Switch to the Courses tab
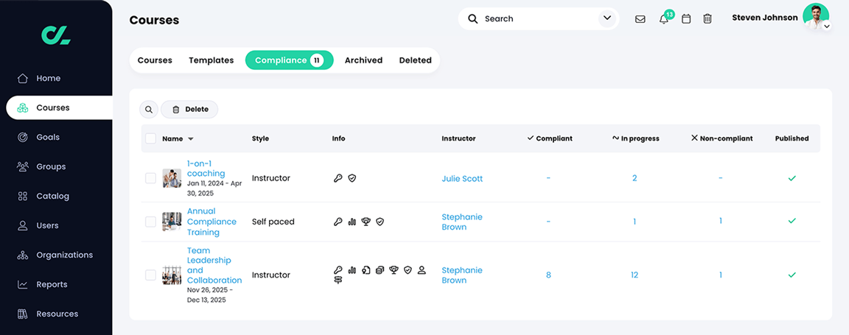849x335 pixels. click(155, 60)
